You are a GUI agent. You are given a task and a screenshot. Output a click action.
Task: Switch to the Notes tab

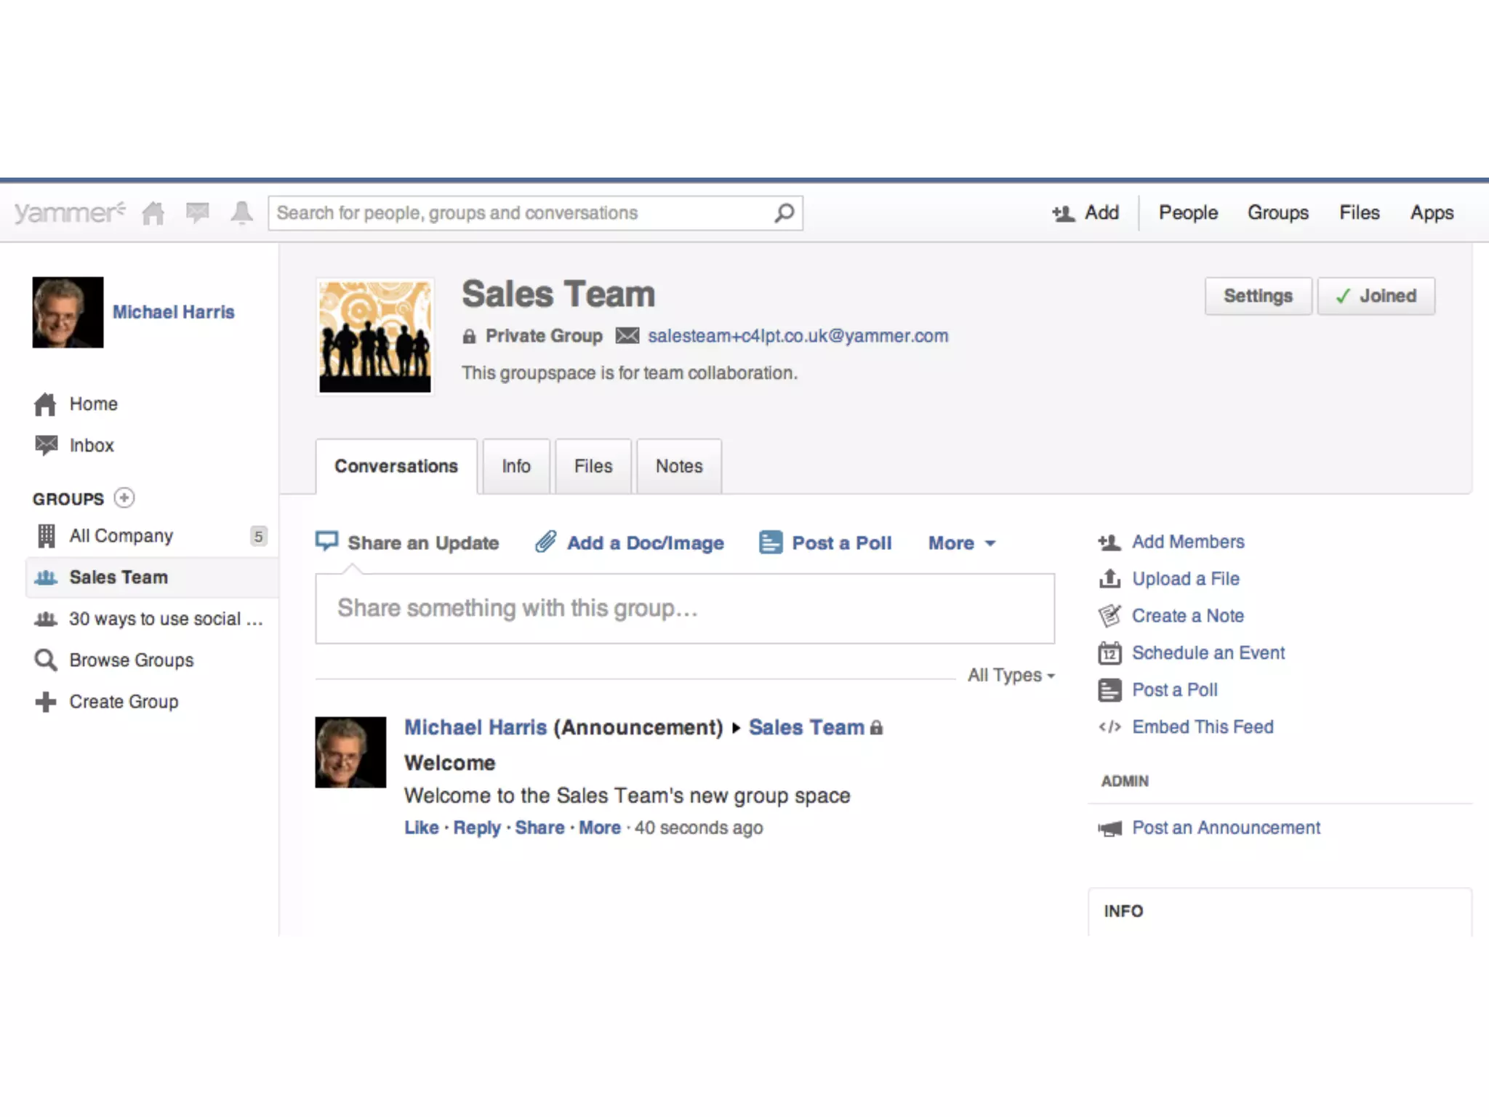(x=678, y=466)
